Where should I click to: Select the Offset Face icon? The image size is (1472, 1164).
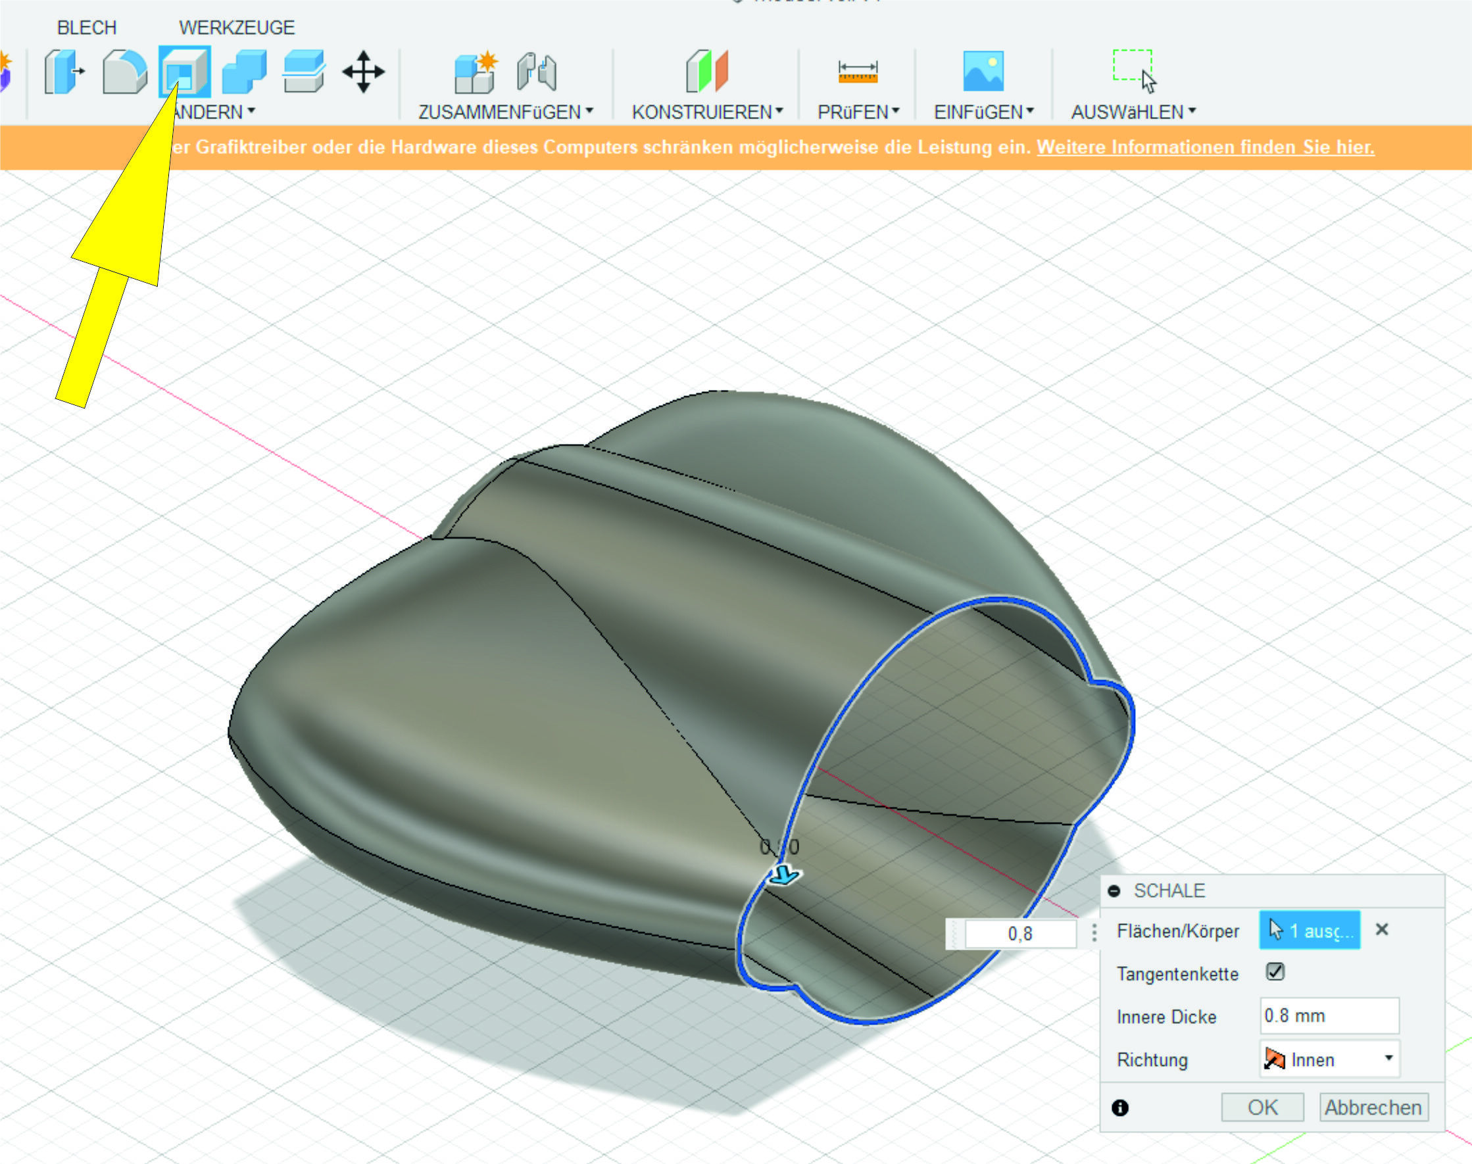pyautogui.click(x=304, y=72)
